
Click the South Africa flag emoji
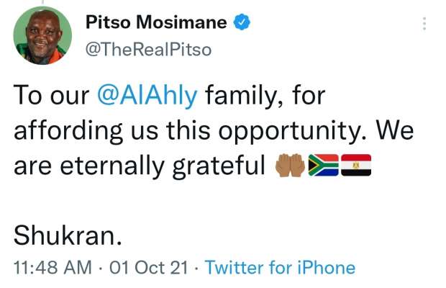pos(324,165)
